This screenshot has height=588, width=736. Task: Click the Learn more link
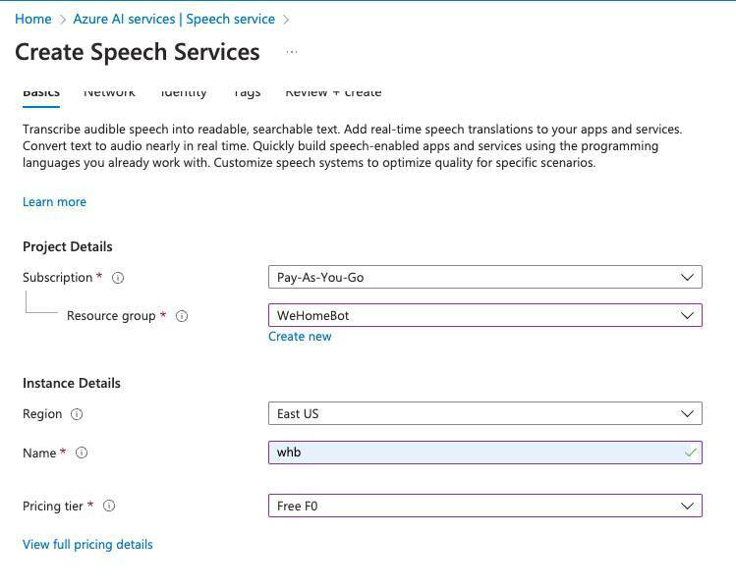[x=54, y=201]
